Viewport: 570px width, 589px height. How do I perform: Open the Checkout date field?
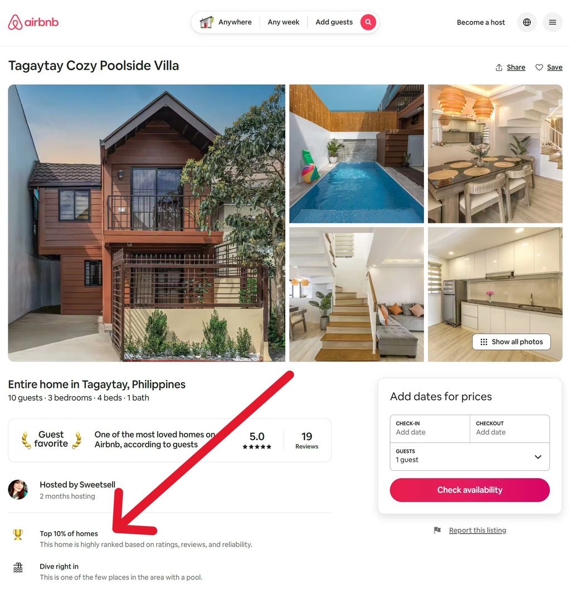click(509, 429)
